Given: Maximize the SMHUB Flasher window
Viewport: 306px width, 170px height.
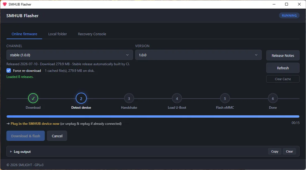Looking at the screenshot, I should click(287, 4).
